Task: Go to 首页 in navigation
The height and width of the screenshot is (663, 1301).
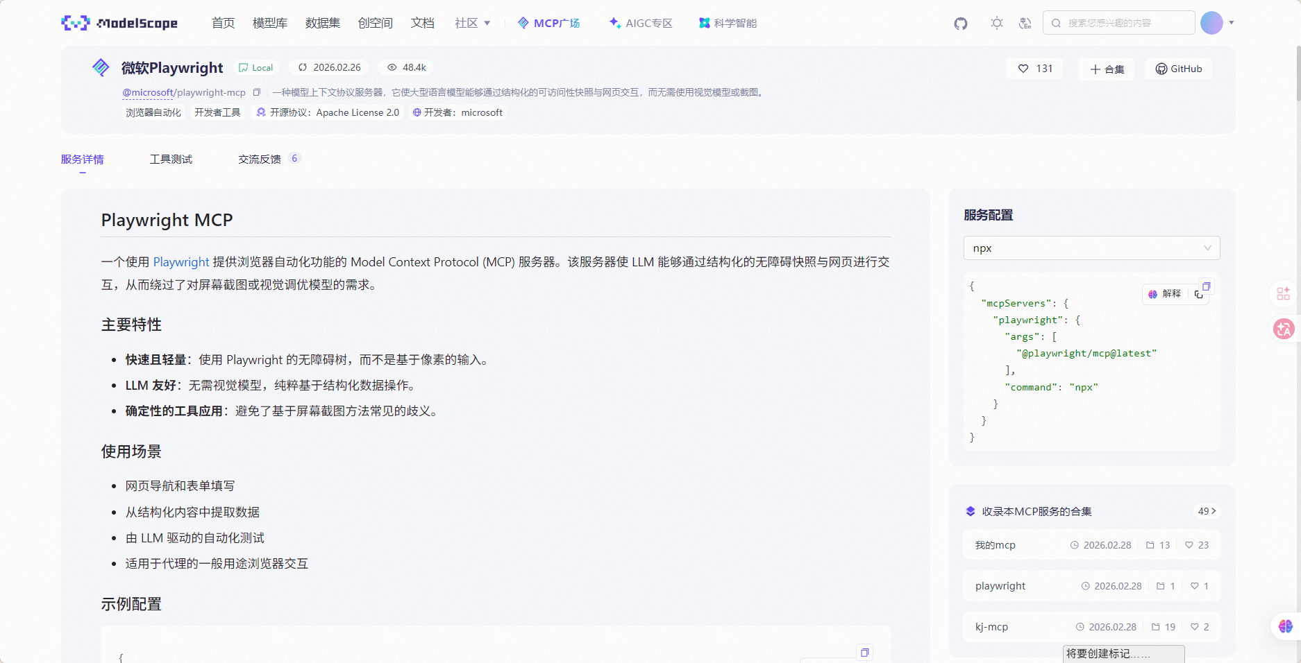Action: (x=223, y=23)
